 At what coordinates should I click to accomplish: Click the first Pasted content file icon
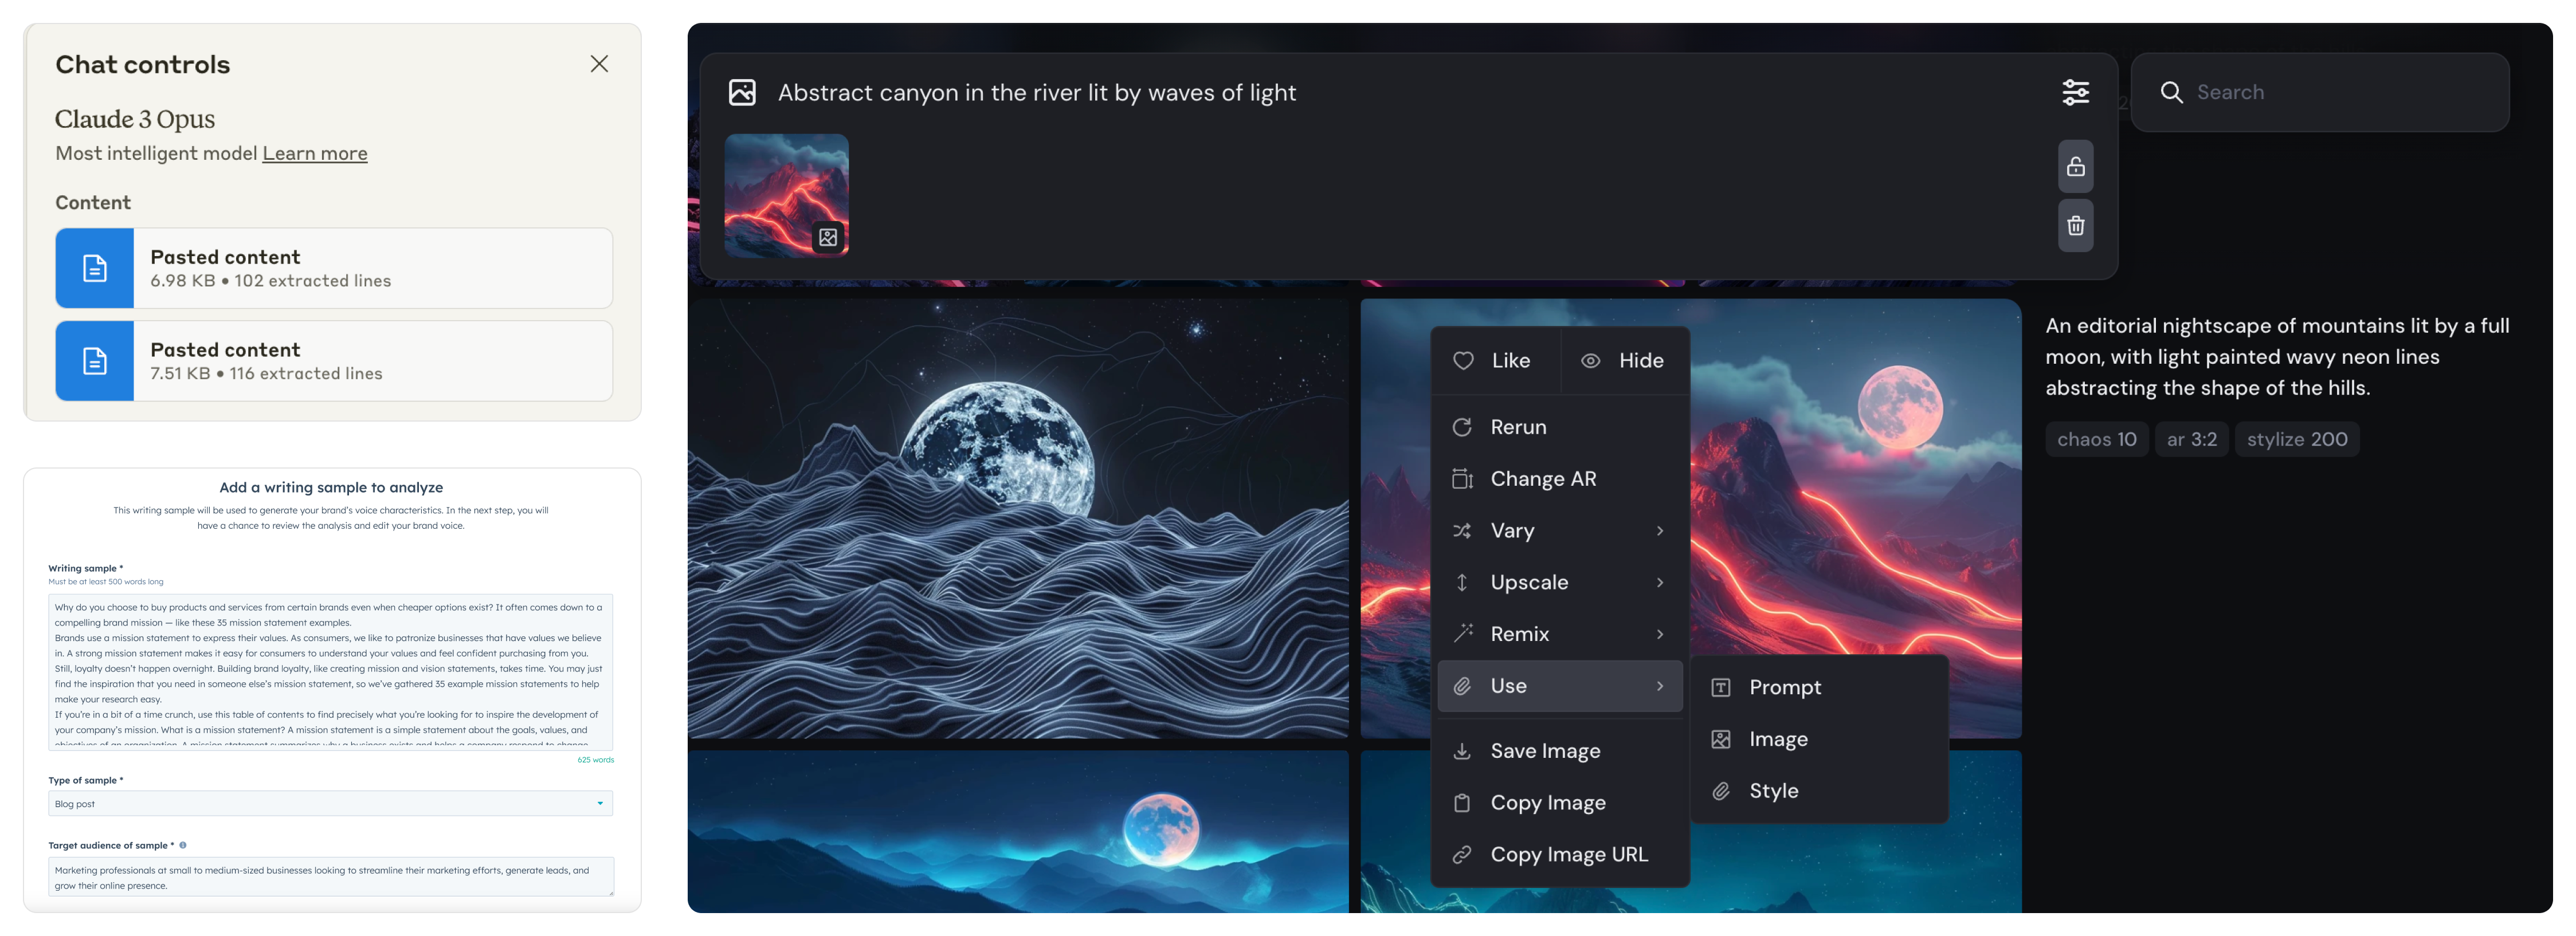click(95, 268)
